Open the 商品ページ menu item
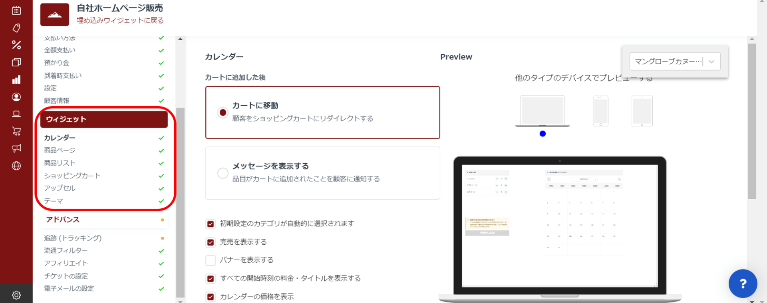 60,151
